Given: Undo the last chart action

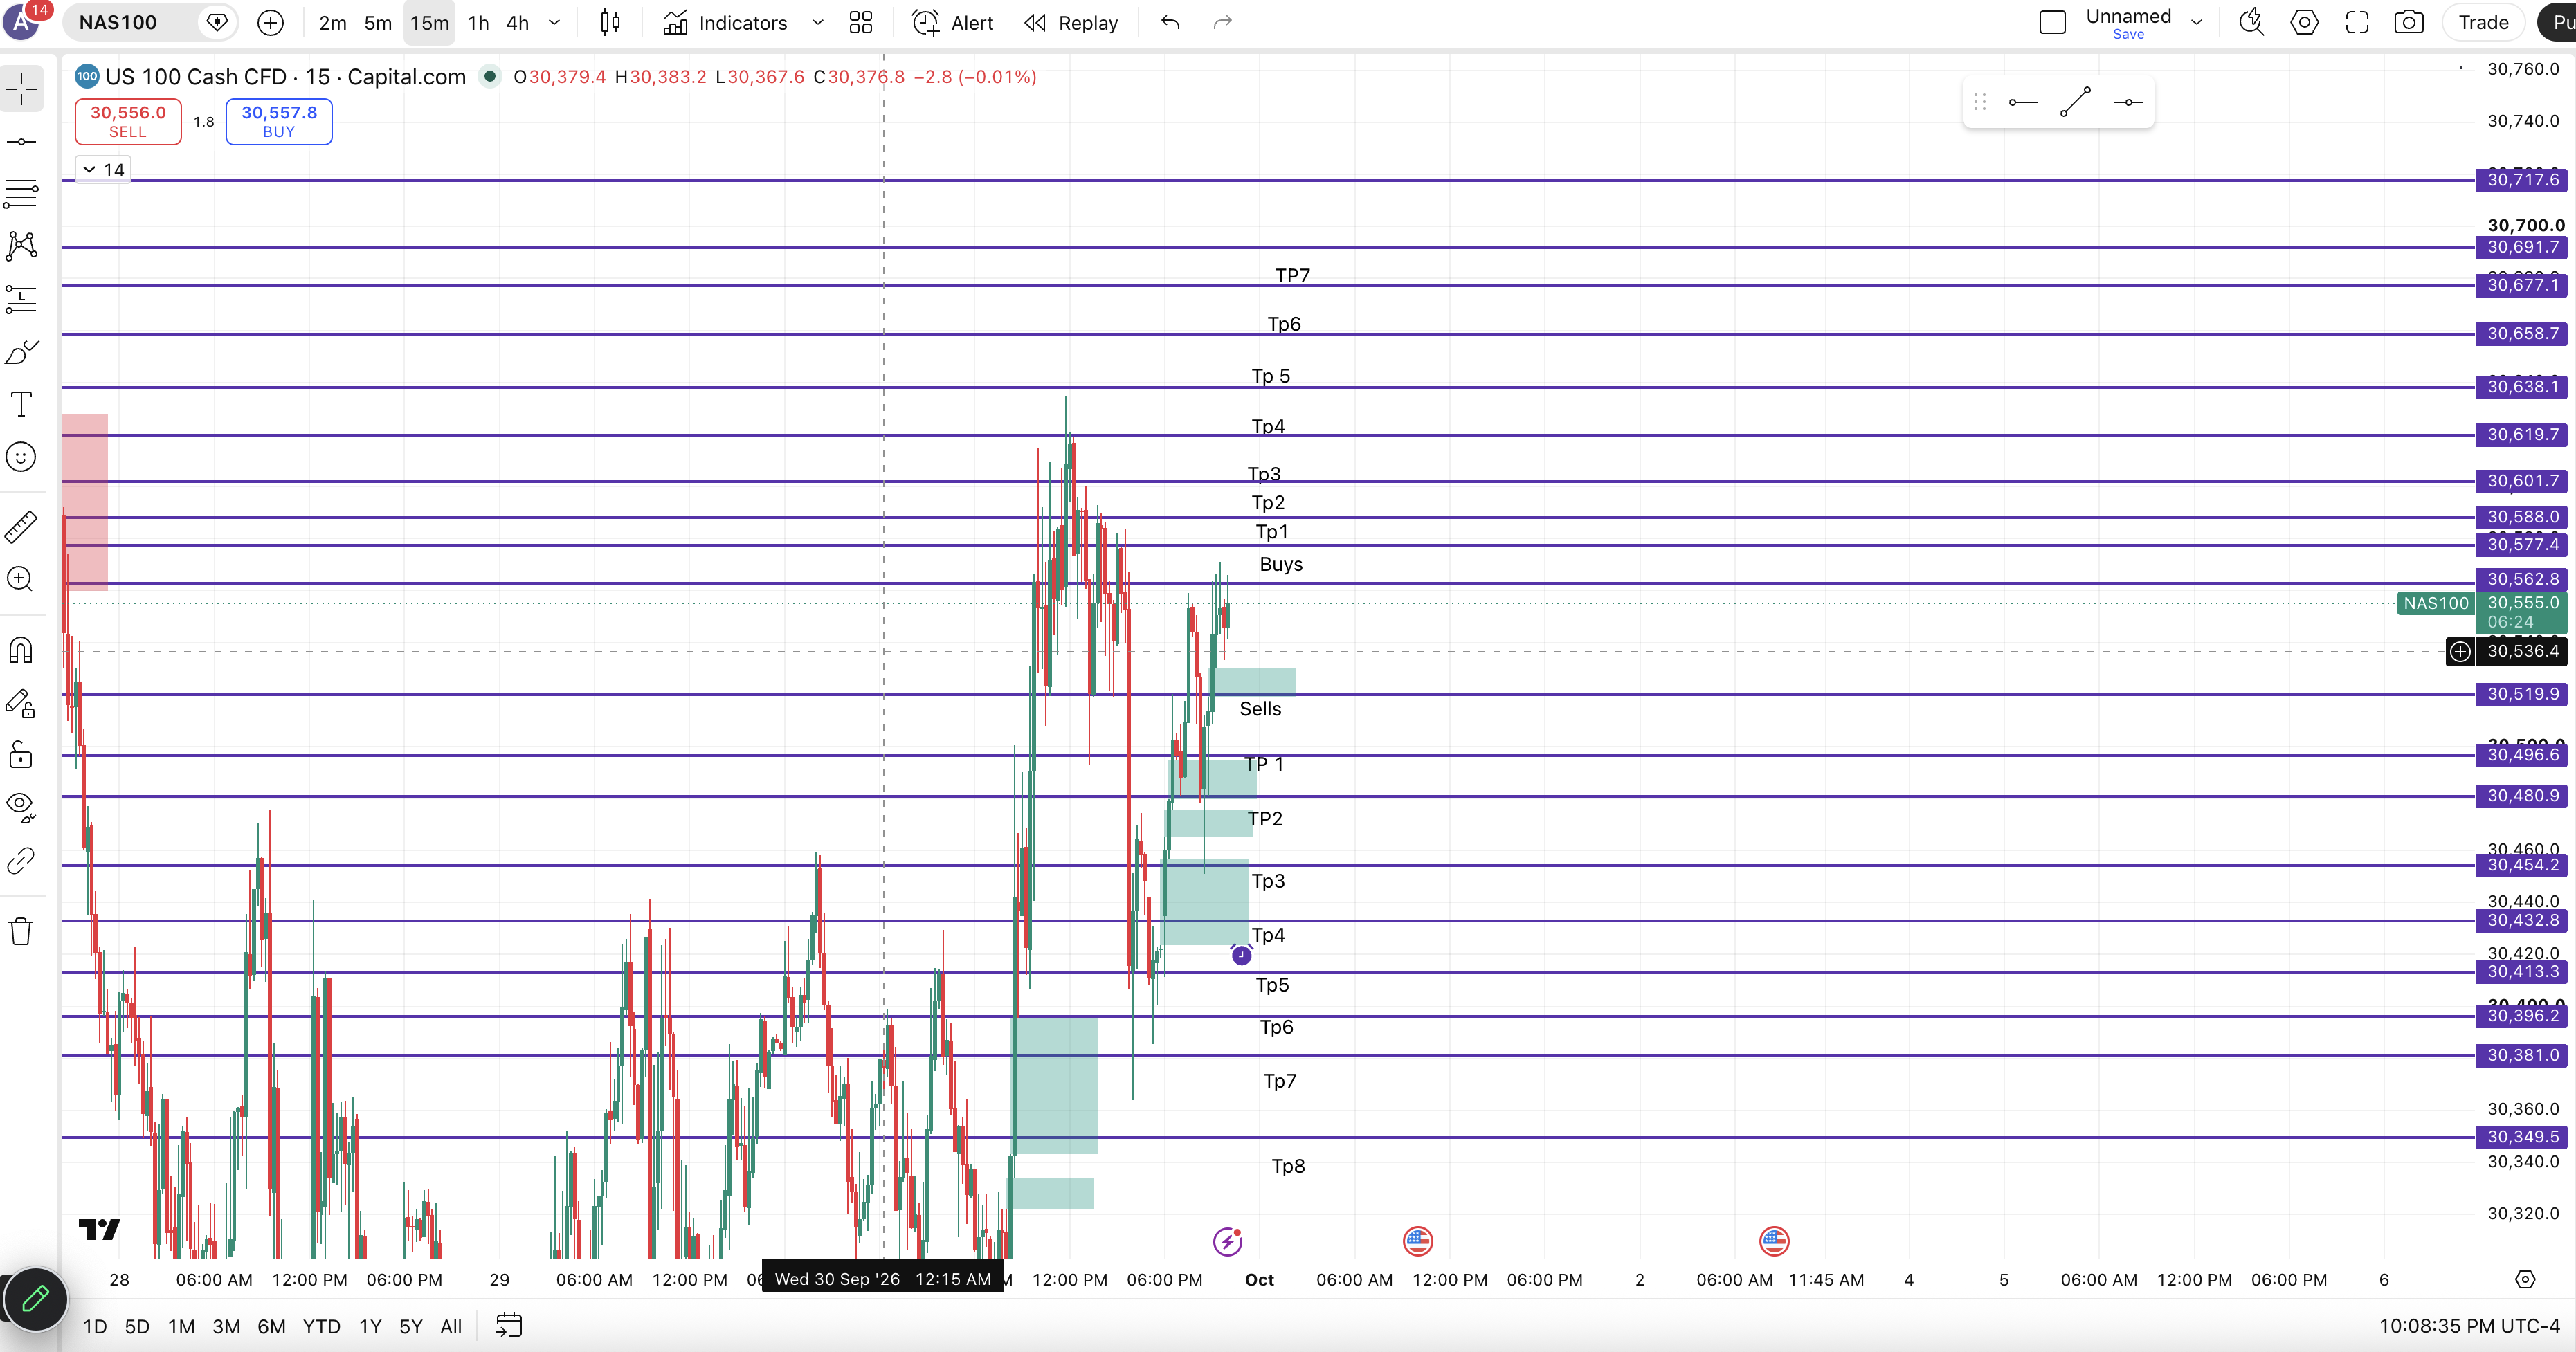Looking at the screenshot, I should tap(1170, 22).
